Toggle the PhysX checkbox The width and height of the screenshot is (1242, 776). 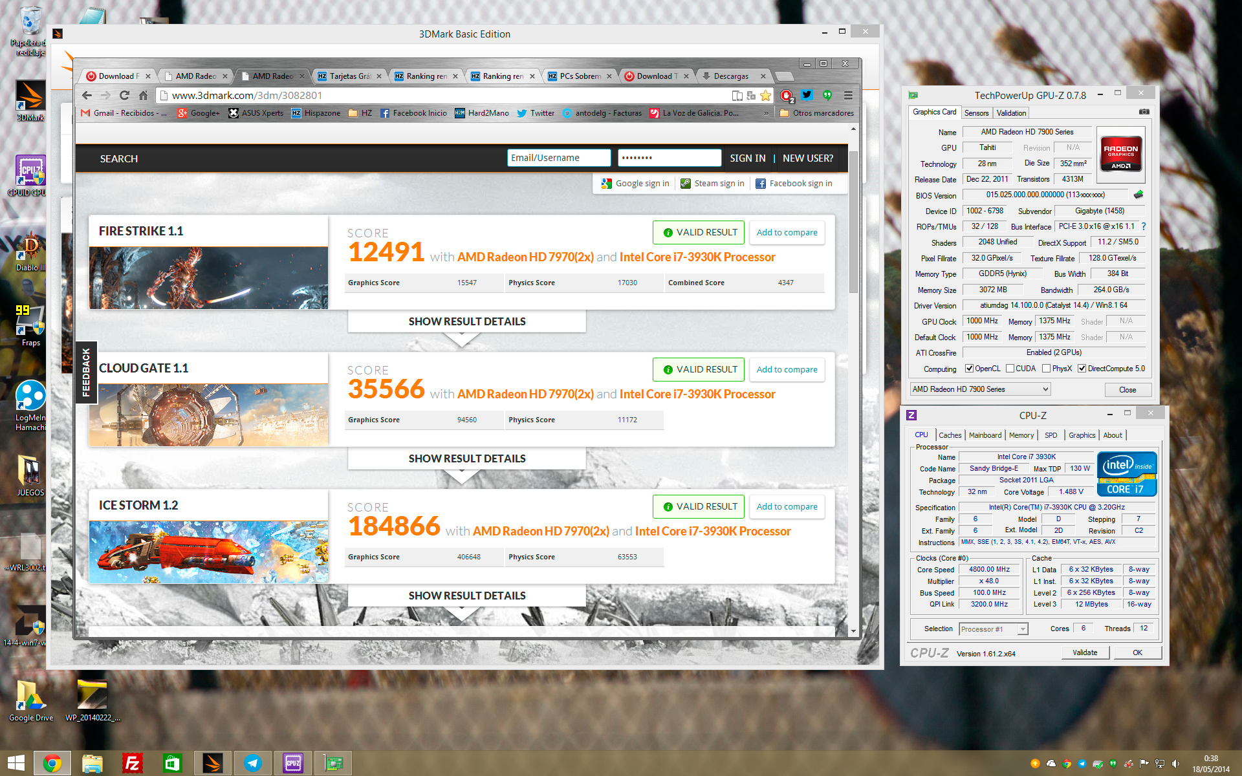(x=1046, y=369)
